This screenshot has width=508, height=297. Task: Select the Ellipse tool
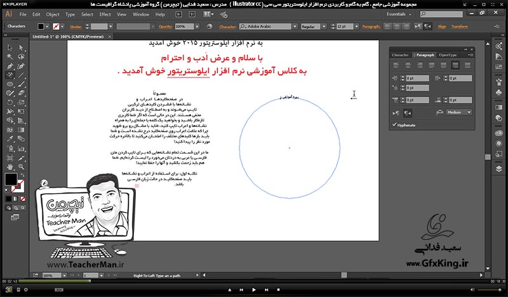pyautogui.click(x=10, y=84)
